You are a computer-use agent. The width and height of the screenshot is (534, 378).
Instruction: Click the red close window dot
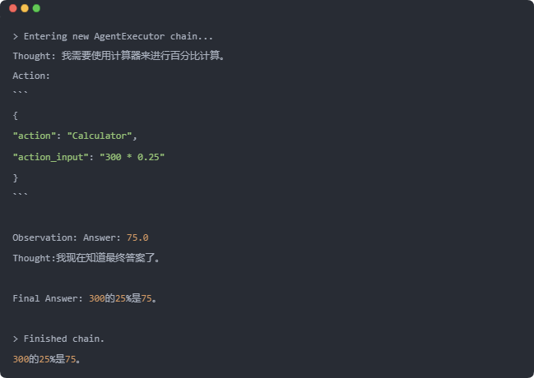point(13,8)
